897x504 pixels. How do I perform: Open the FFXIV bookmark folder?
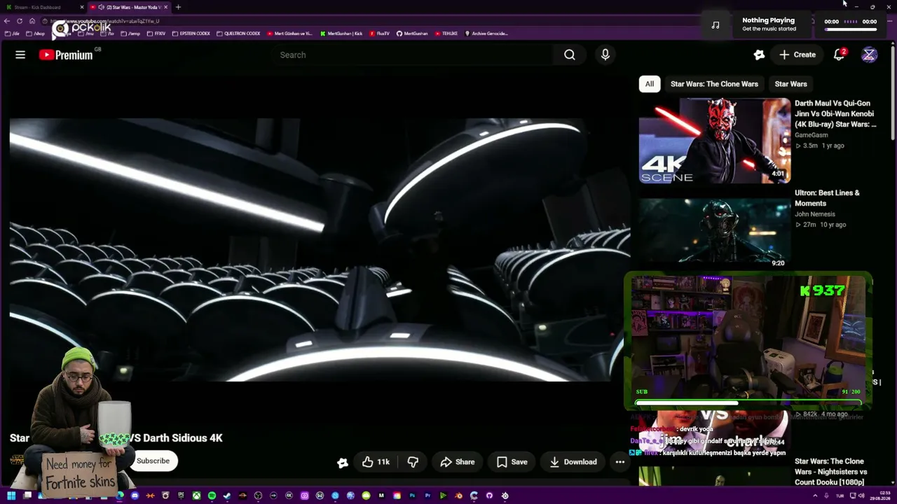pyautogui.click(x=156, y=34)
